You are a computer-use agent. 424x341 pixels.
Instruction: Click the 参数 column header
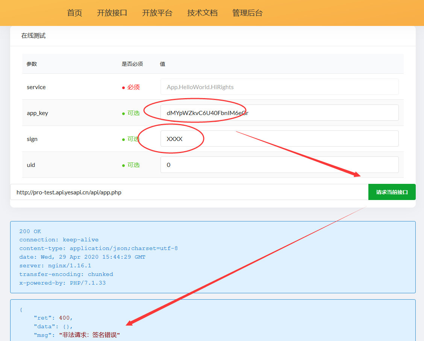(32, 64)
